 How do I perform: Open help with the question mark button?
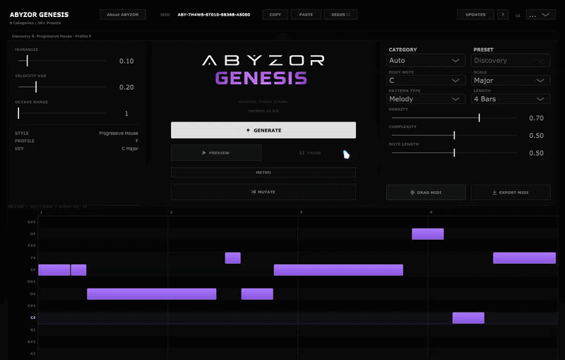[503, 14]
